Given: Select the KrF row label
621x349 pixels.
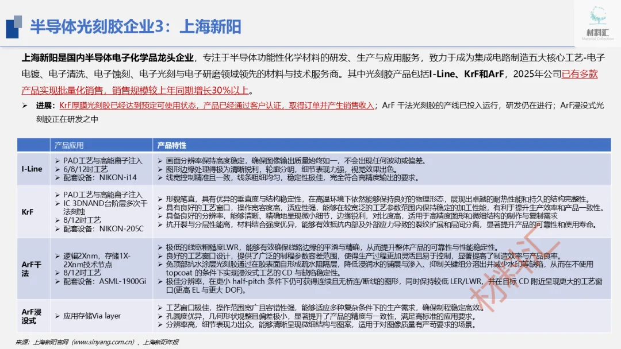Looking at the screenshot, I should point(28,212).
